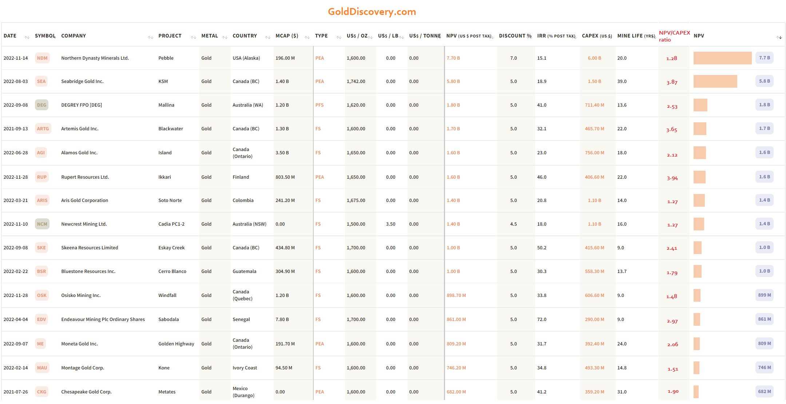
Task: Sort by IRR (% POST TAX) column header
Action: coord(556,36)
